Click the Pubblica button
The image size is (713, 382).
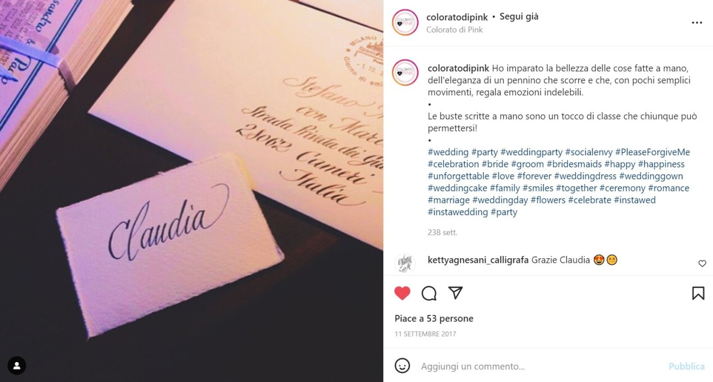(x=686, y=366)
